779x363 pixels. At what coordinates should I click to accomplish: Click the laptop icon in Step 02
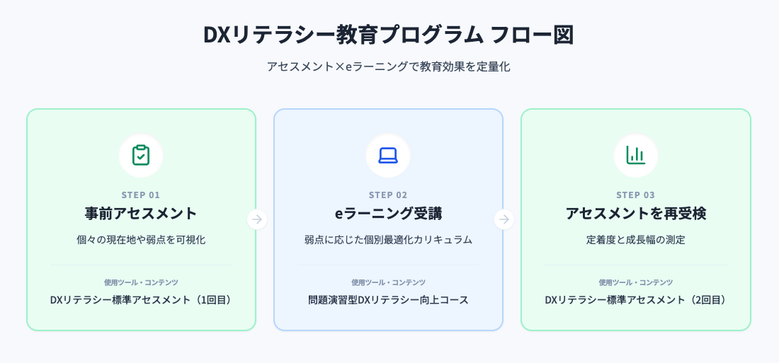pos(388,156)
